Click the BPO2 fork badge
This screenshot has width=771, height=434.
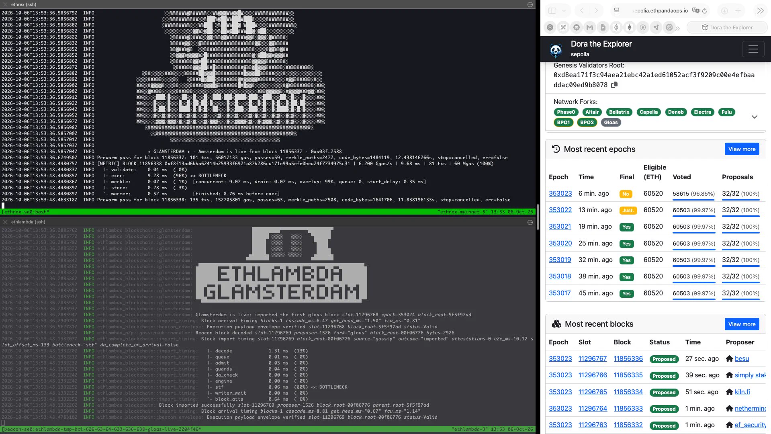point(587,123)
